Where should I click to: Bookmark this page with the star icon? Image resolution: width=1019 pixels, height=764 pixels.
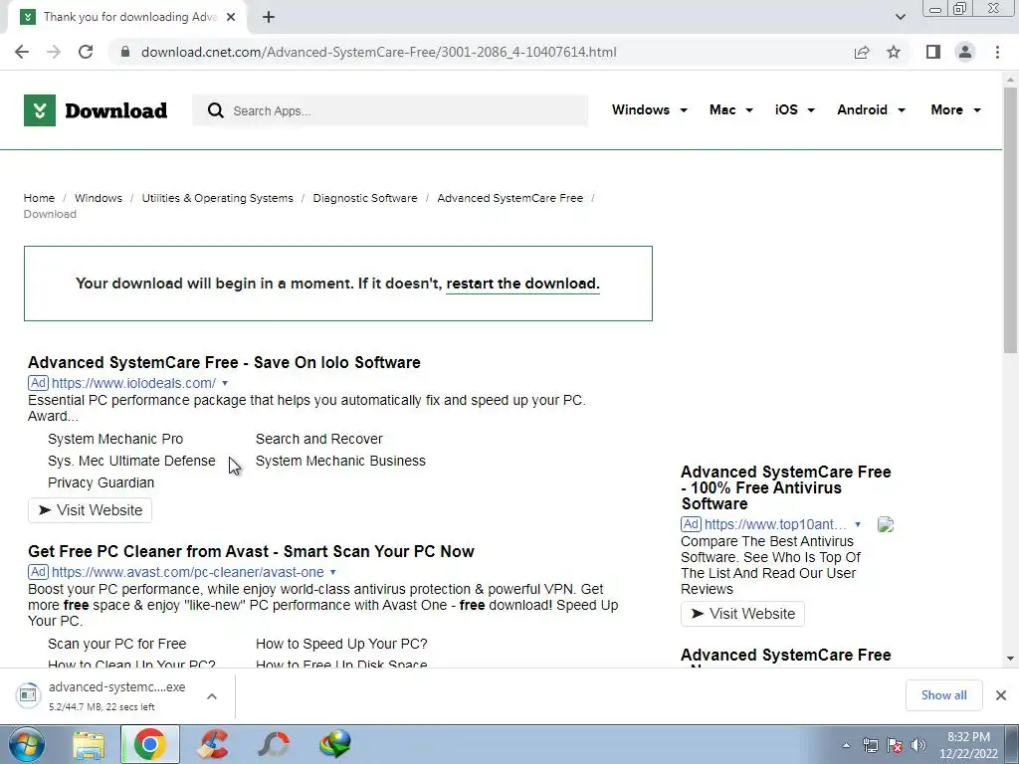point(894,52)
